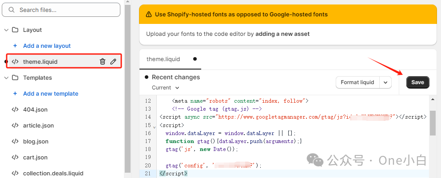
Task: Click the gtag('config' line 20
Action: pyautogui.click(x=214, y=166)
